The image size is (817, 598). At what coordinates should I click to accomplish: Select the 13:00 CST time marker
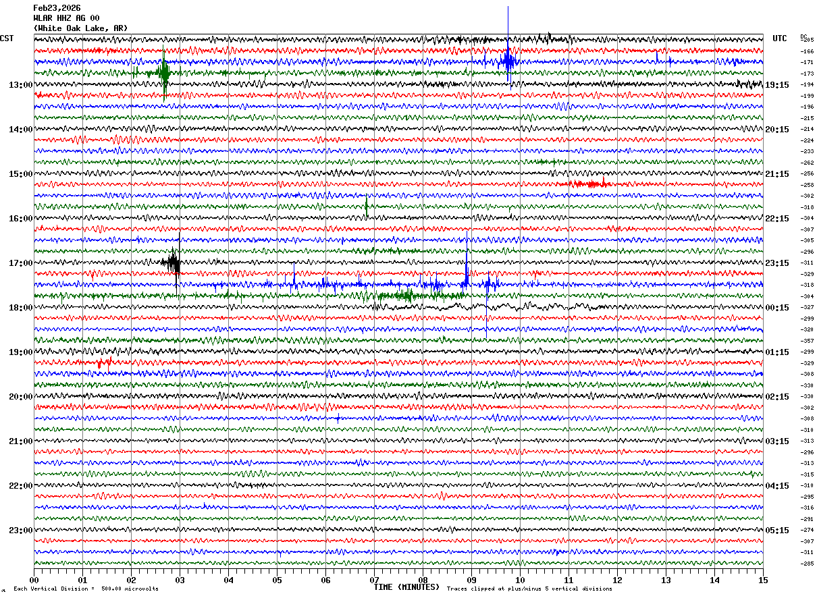[x=20, y=85]
